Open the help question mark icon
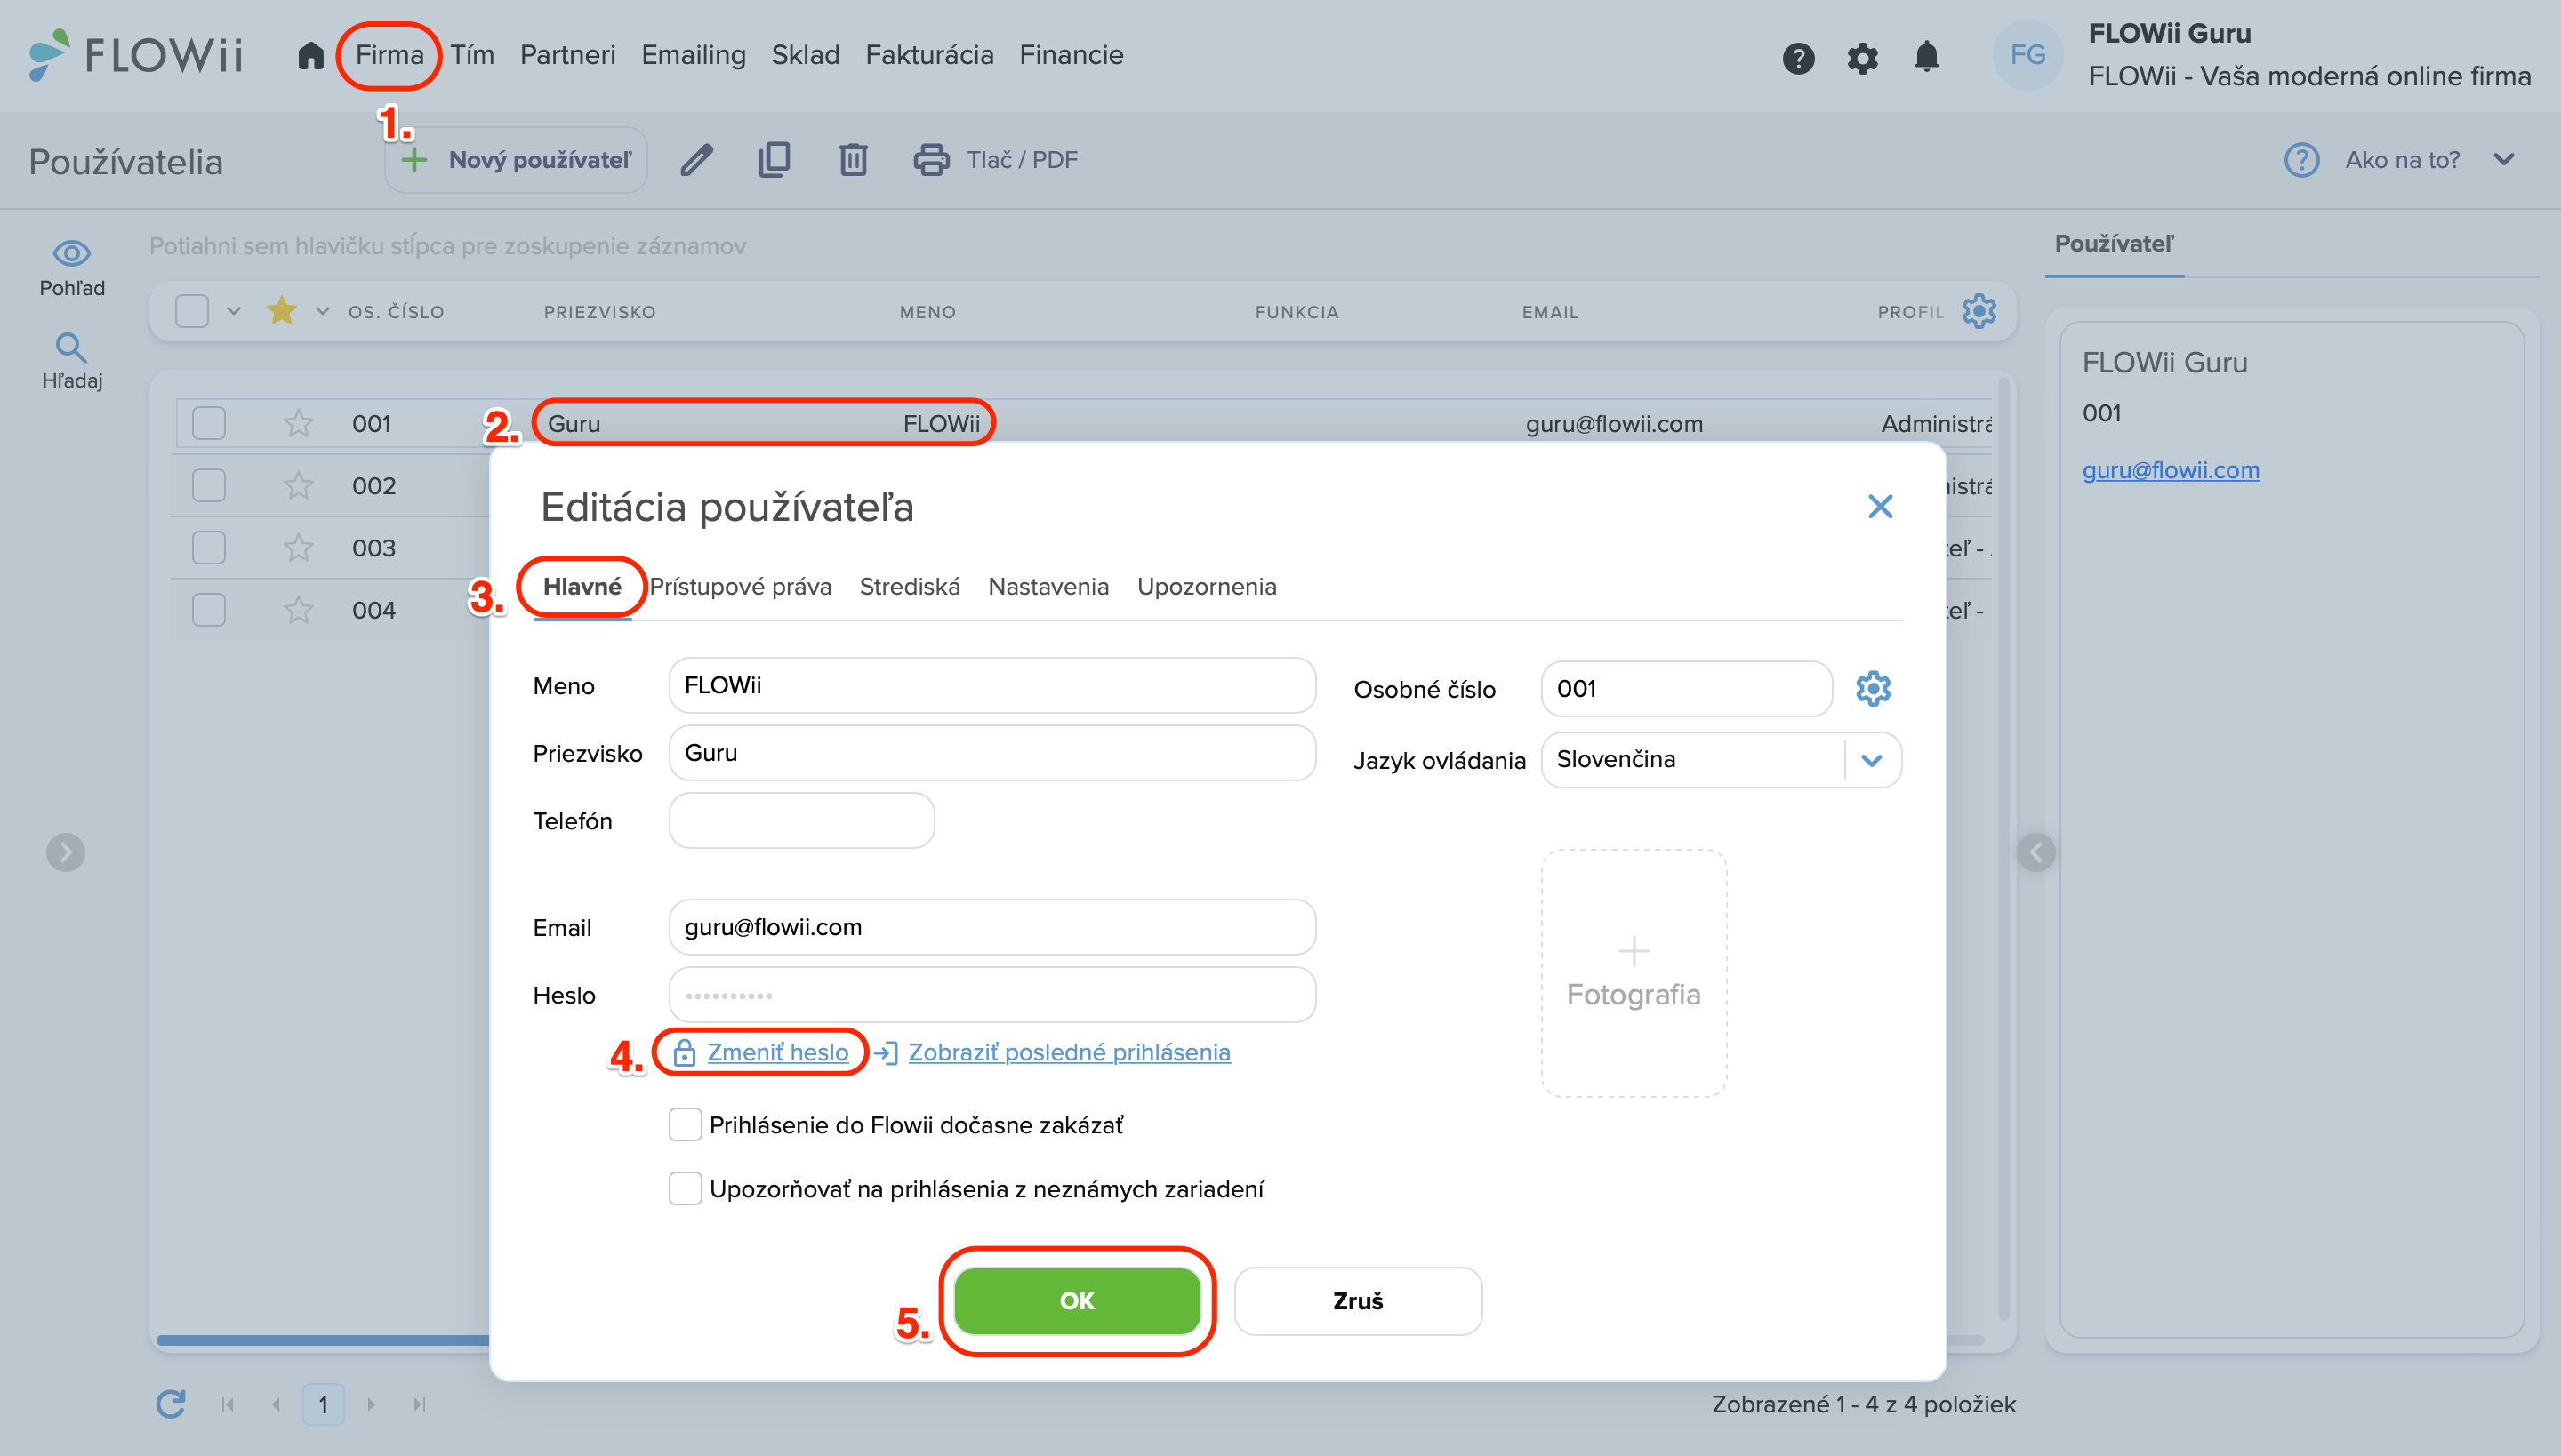 pos(1798,58)
